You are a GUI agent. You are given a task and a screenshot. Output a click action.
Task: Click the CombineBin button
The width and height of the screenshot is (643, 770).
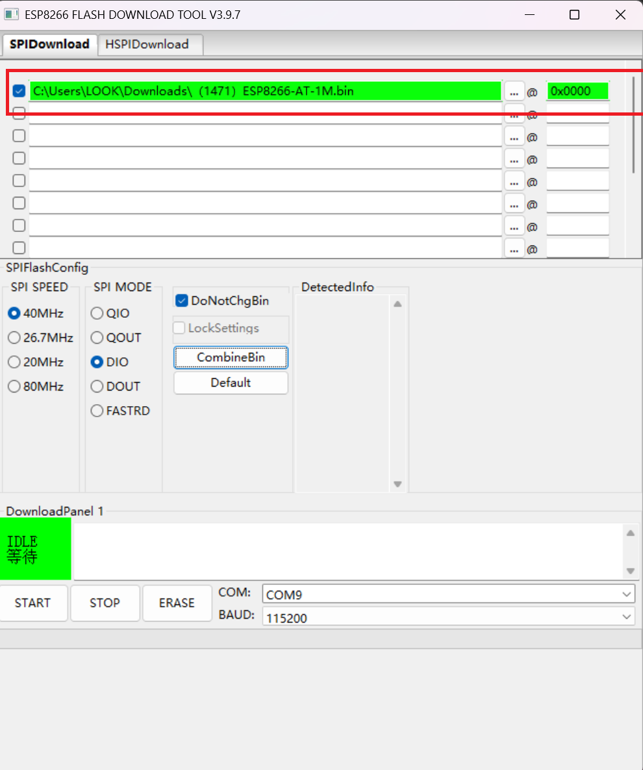click(x=231, y=357)
